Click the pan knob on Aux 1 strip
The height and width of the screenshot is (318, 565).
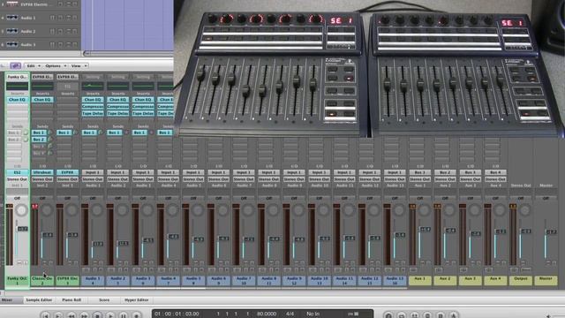[424, 210]
